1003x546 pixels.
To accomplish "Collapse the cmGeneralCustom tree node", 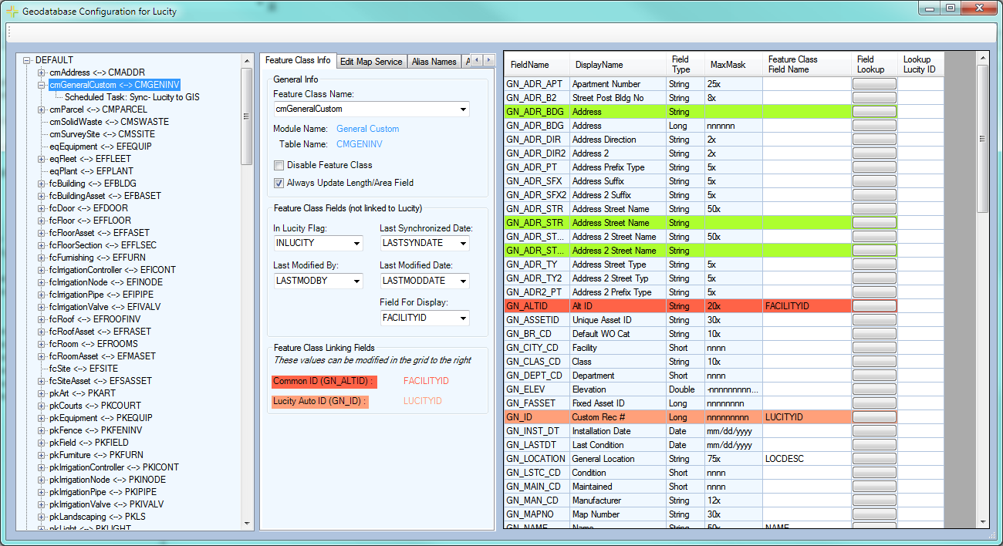I will click(x=41, y=85).
